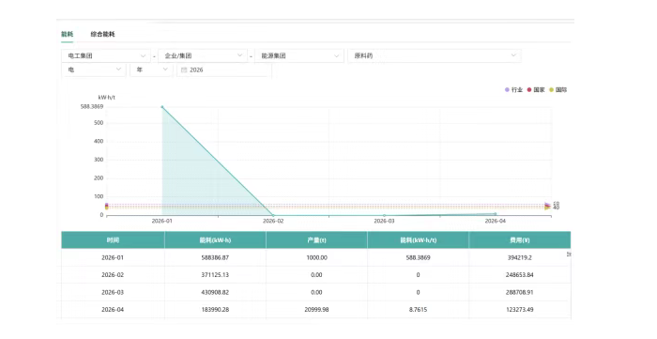This screenshot has height=339, width=657.
Task: Click the 183990.28 energy value cell
Action: point(215,310)
